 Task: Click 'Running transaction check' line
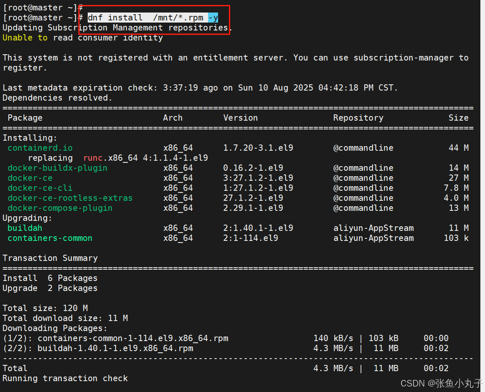(x=65, y=378)
